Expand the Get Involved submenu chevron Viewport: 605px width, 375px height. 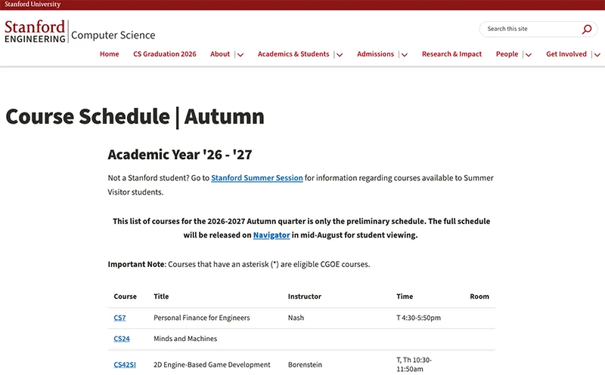(597, 54)
